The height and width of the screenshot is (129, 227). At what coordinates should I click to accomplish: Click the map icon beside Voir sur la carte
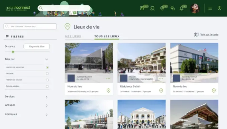(x=196, y=35)
